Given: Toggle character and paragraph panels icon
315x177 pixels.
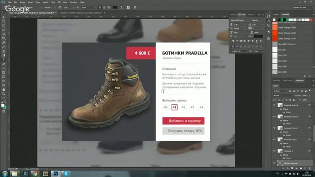Looking at the screenshot, I should 128,7.
